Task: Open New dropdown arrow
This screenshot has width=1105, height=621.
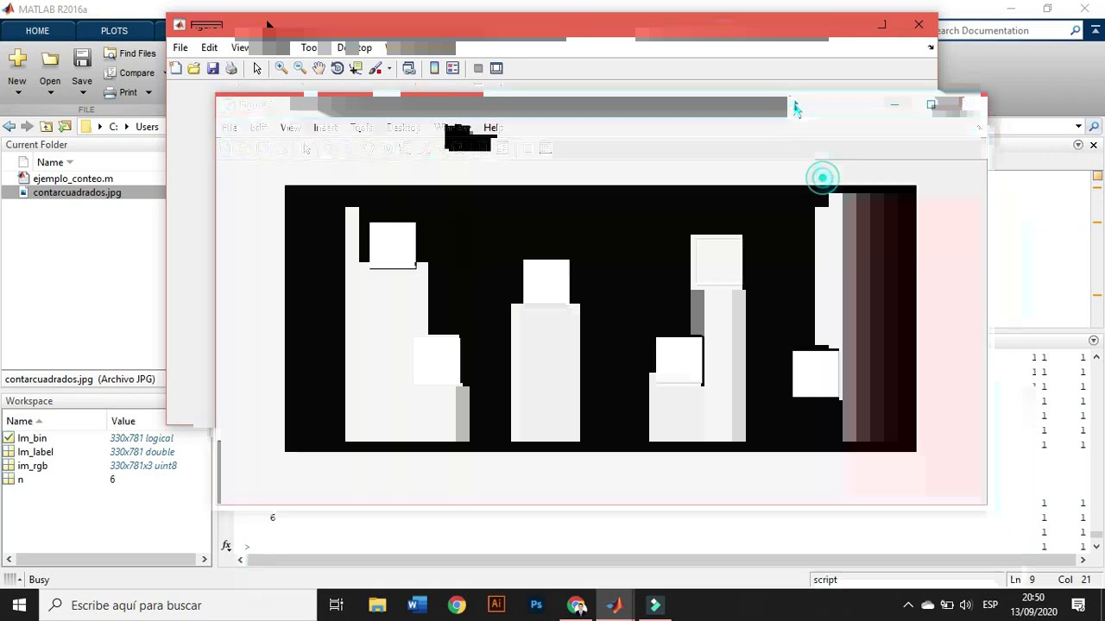Action: pos(17,93)
